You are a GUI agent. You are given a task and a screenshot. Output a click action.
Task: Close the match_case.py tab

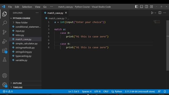click(x=66, y=13)
